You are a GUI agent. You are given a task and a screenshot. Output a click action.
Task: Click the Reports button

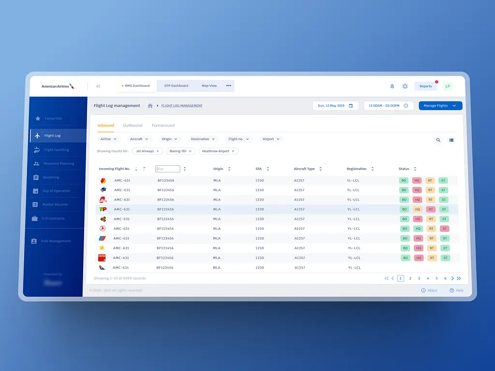[x=425, y=86]
